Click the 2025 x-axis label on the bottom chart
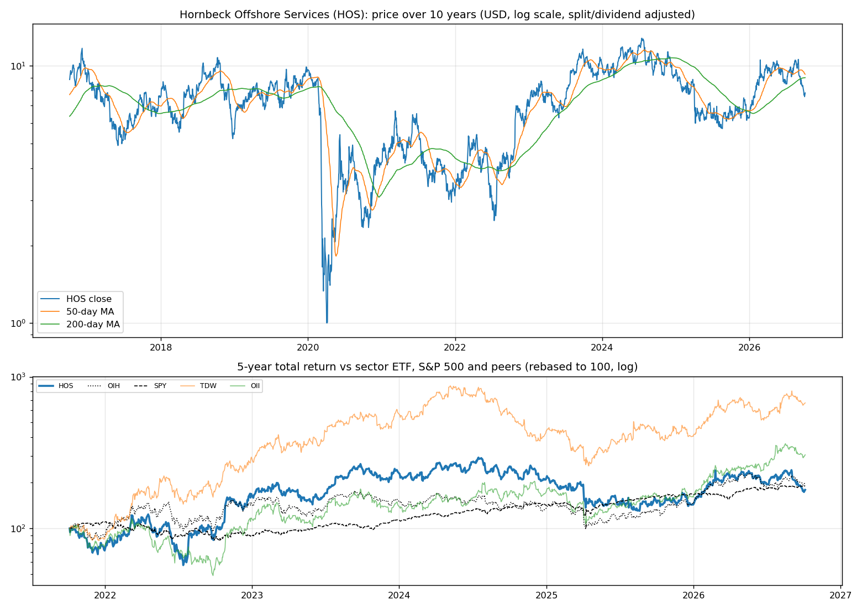 (x=546, y=596)
